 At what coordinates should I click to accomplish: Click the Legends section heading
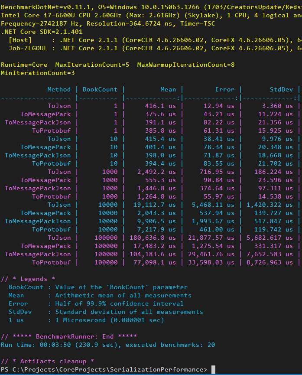coord(28,279)
